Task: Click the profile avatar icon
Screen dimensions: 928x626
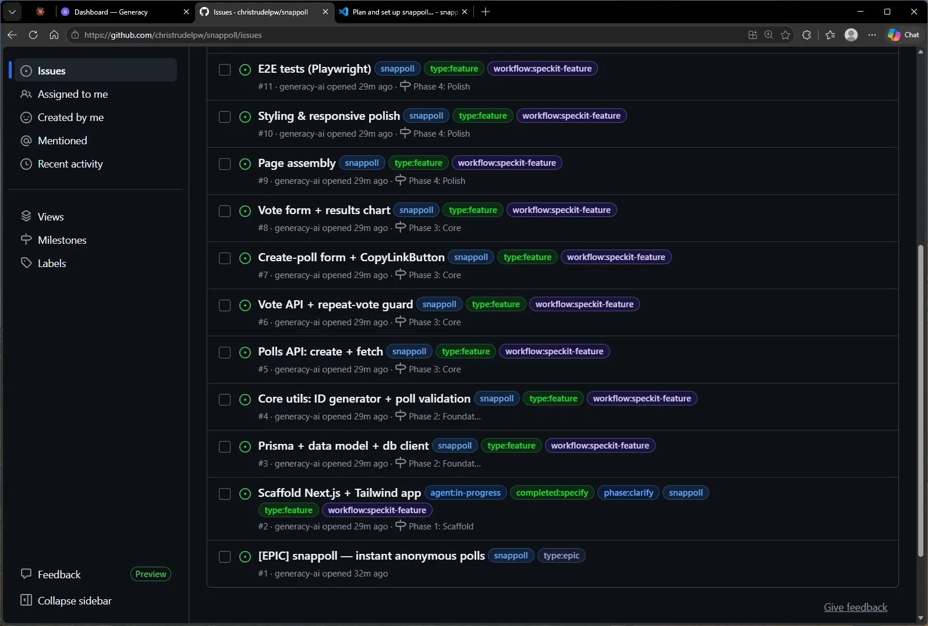Action: pyautogui.click(x=851, y=35)
